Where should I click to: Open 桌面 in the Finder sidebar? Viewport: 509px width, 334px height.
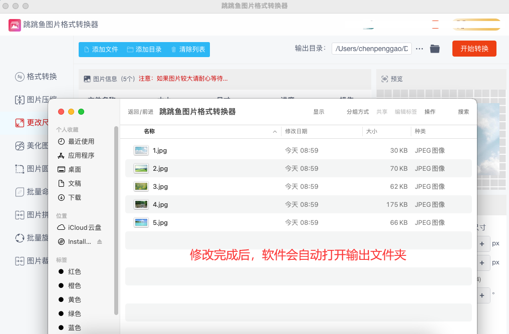coord(70,169)
